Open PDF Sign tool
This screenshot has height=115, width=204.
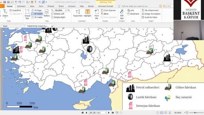coord(122,14)
